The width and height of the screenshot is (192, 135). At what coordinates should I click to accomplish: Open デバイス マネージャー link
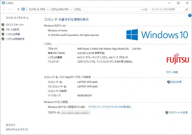[15, 25]
